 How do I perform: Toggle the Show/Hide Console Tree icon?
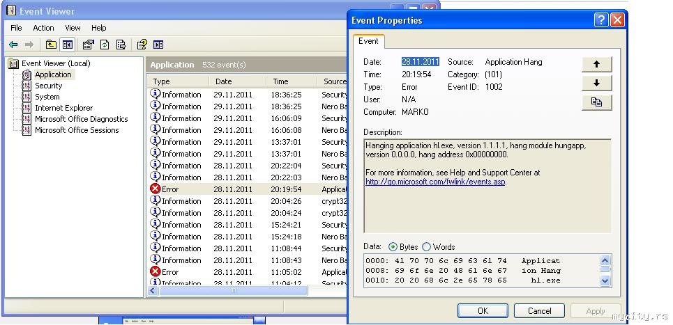[68, 45]
